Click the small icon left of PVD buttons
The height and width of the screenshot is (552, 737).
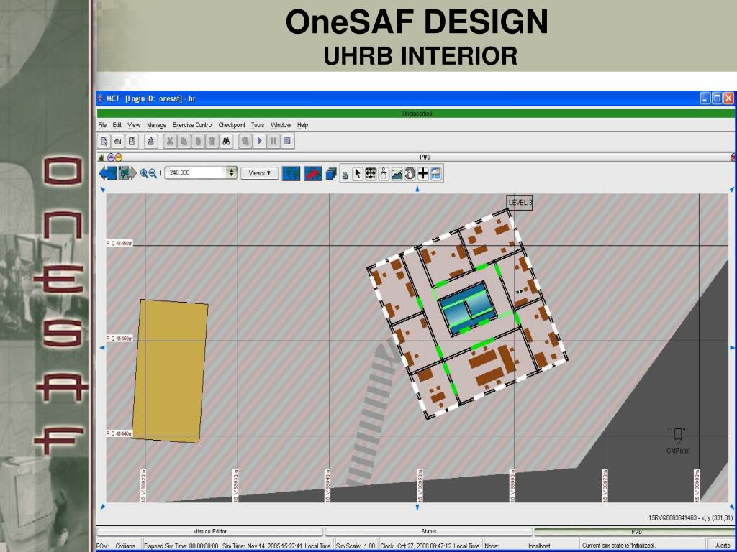tap(101, 157)
